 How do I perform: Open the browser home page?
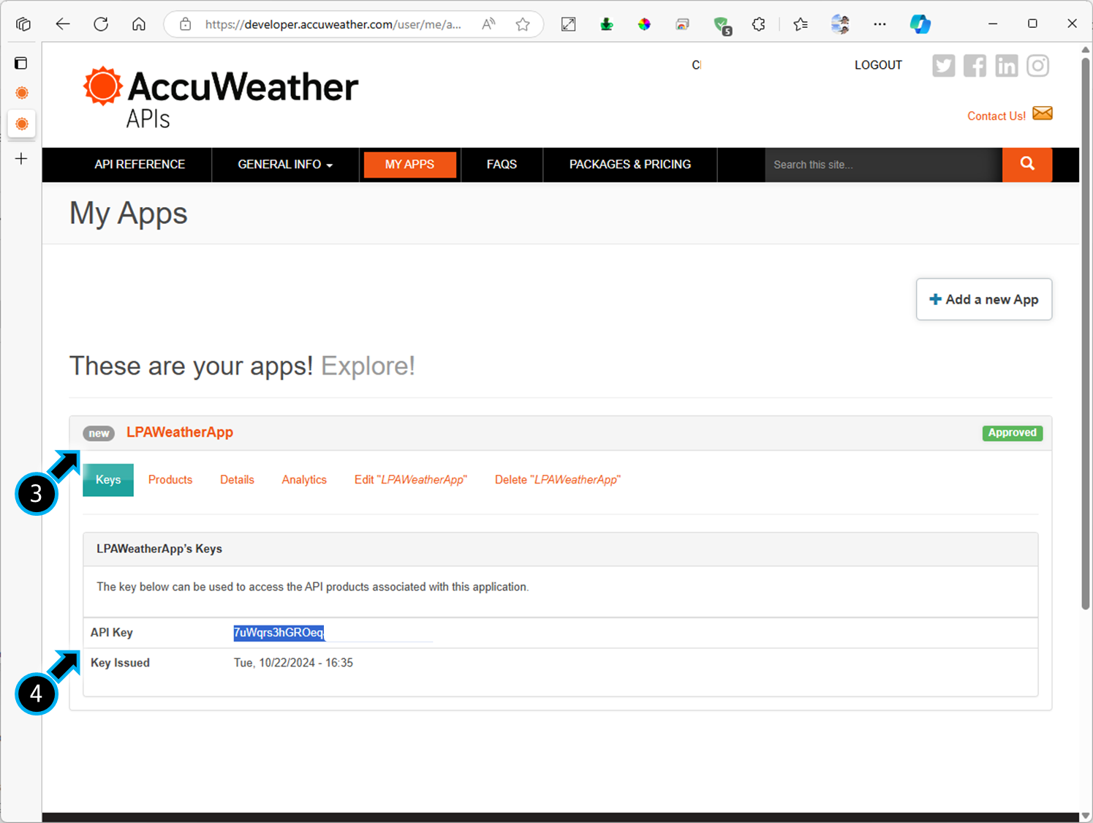(x=139, y=24)
